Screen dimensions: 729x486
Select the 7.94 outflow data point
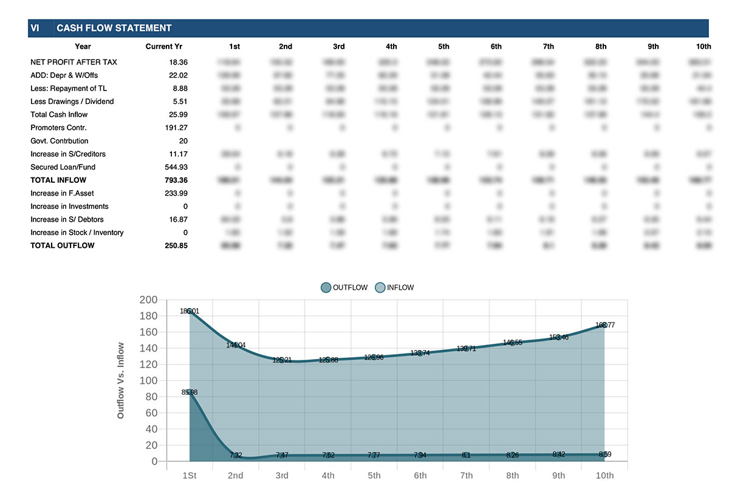pyautogui.click(x=420, y=455)
